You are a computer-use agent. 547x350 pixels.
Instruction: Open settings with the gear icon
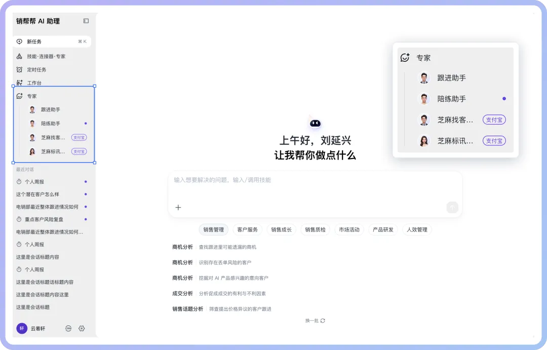point(82,328)
